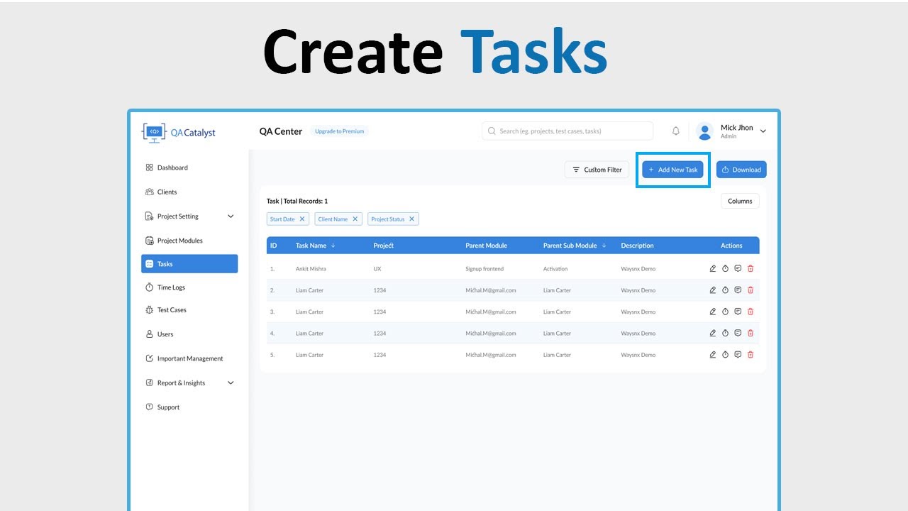908x511 pixels.
Task: Remove the Client Name filter chip
Action: (355, 219)
